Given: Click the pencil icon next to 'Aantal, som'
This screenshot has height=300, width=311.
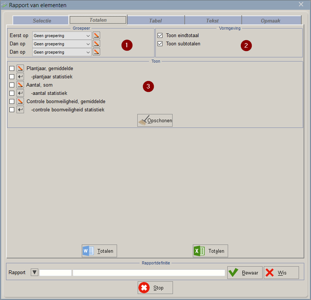Looking at the screenshot, I should point(20,85).
